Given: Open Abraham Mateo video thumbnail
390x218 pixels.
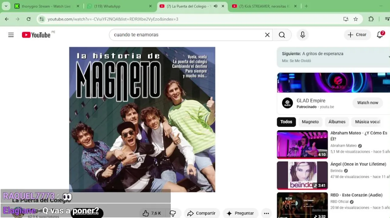Looking at the screenshot, I should [302, 144].
